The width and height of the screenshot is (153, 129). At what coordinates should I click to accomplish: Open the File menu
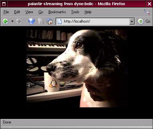[x=6, y=12]
